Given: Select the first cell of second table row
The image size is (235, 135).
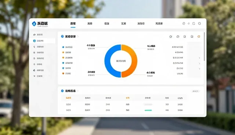Looking at the screenshot, I should click(x=68, y=110).
